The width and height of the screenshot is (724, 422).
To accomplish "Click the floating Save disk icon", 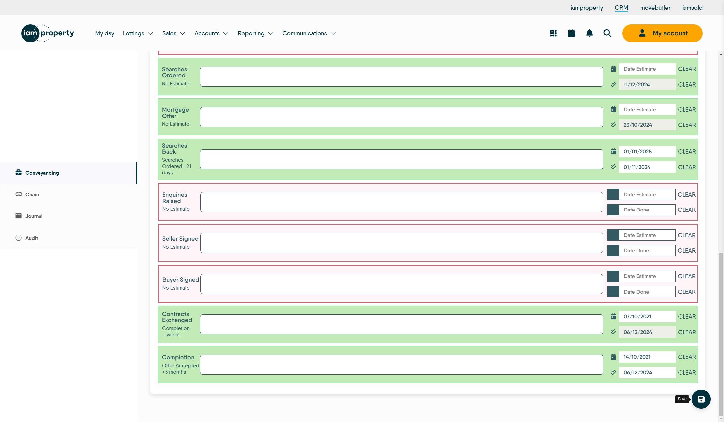I will [x=701, y=399].
